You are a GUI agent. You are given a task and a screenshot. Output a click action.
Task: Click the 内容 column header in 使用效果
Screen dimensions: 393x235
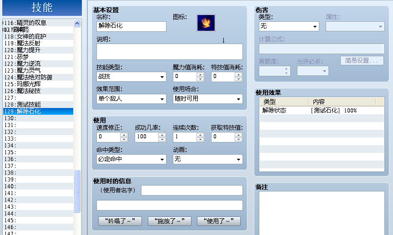342,102
